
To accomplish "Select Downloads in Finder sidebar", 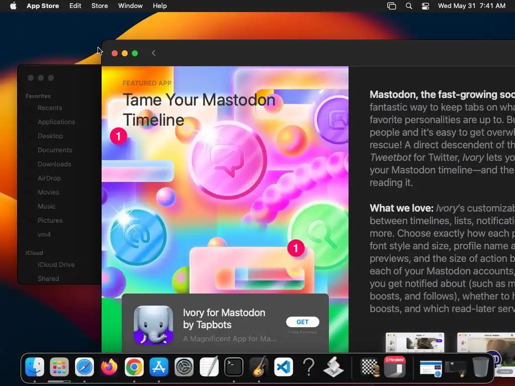I will pos(54,164).
